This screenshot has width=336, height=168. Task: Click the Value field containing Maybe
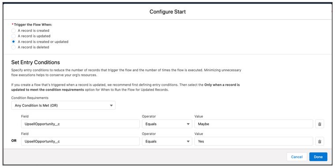pos(254,124)
